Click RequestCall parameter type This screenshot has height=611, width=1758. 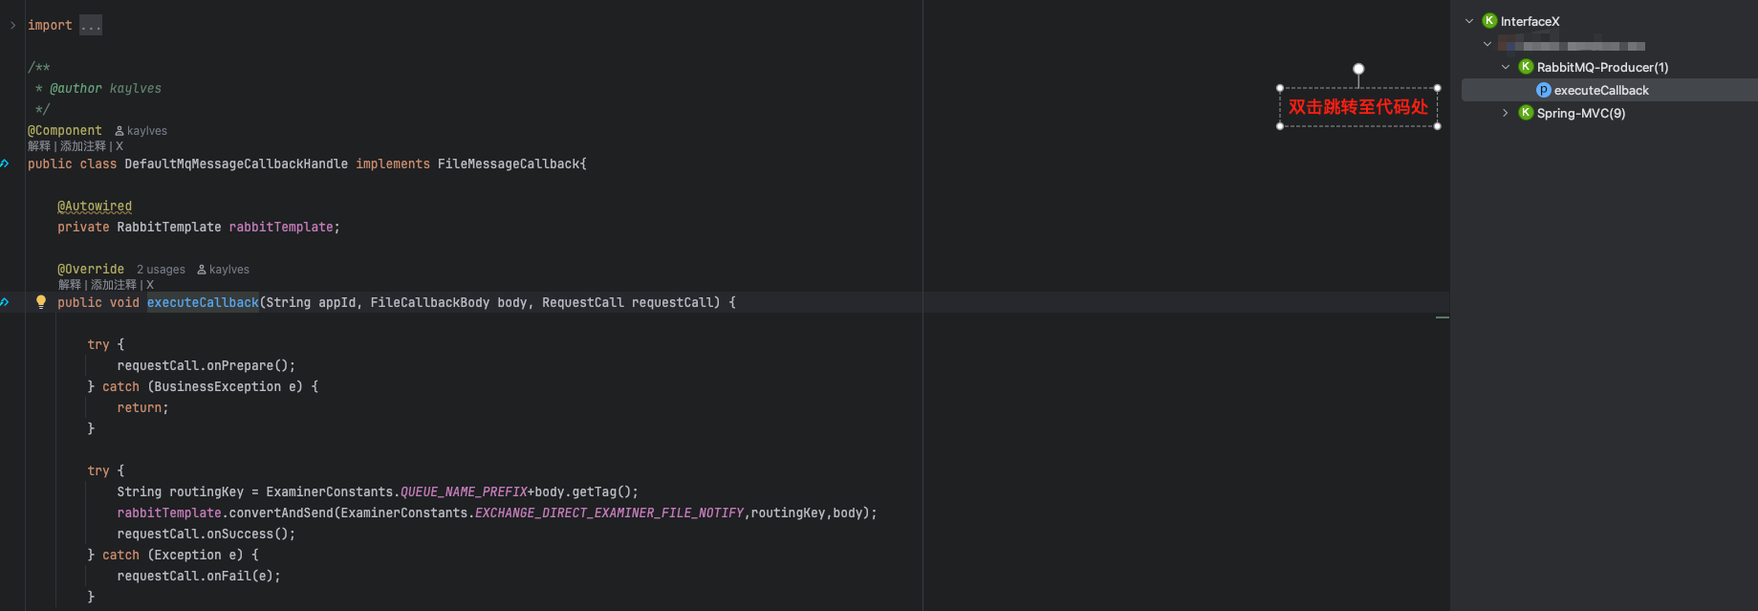583,303
